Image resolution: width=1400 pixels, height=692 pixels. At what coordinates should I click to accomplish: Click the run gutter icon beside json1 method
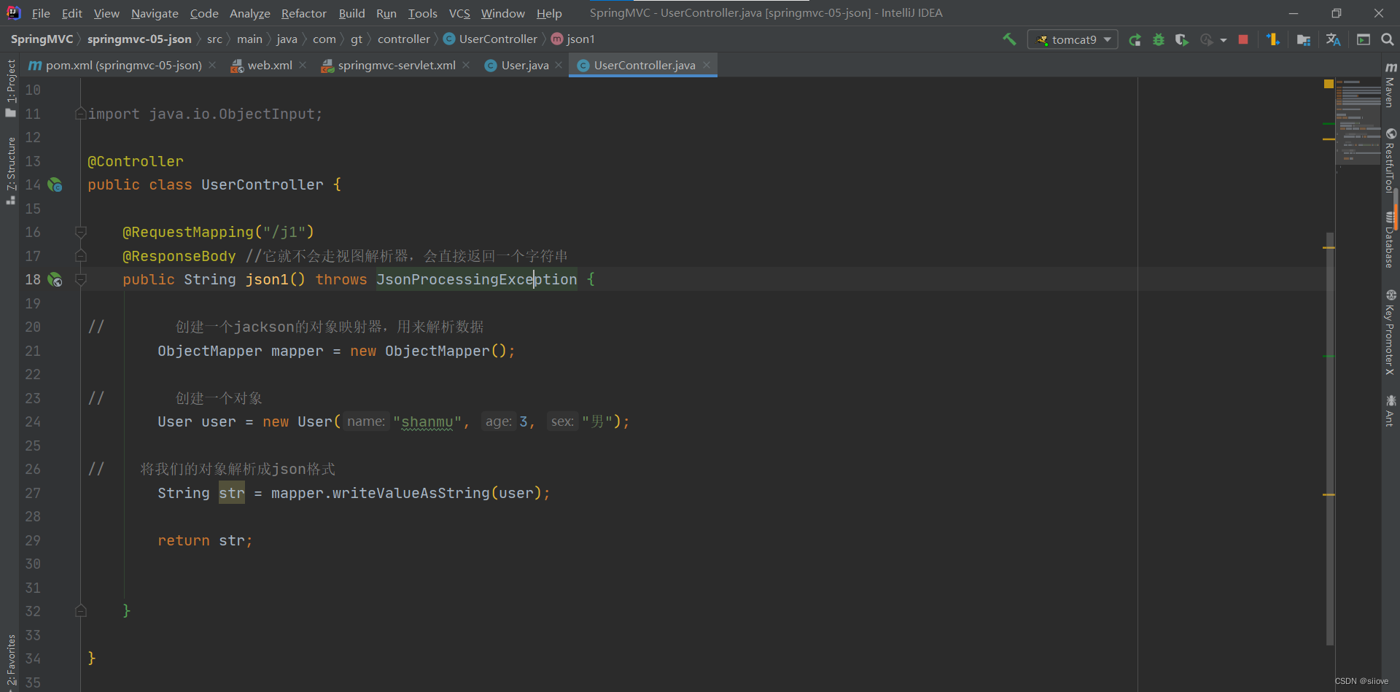(x=55, y=280)
